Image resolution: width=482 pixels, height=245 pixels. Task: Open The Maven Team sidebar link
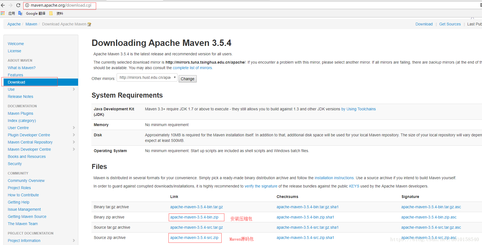23,224
